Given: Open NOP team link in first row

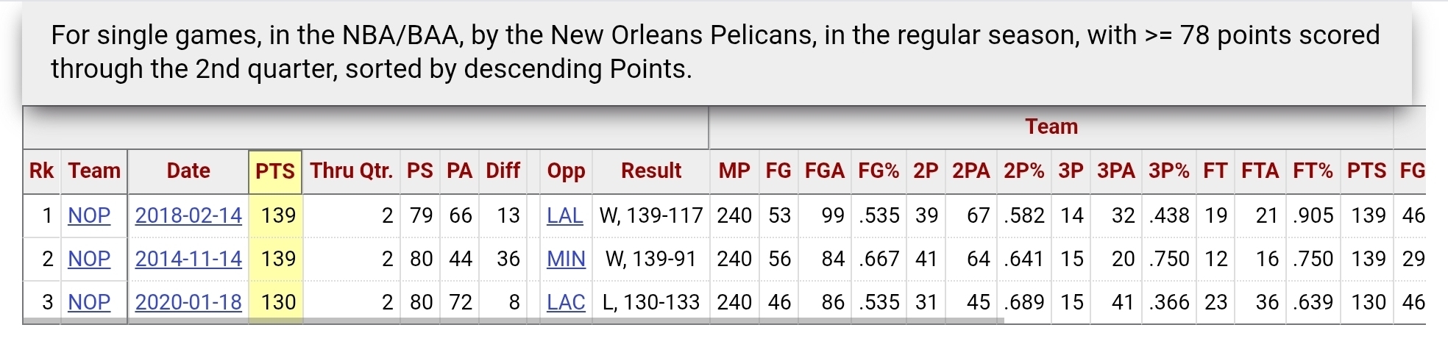Looking at the screenshot, I should point(89,215).
